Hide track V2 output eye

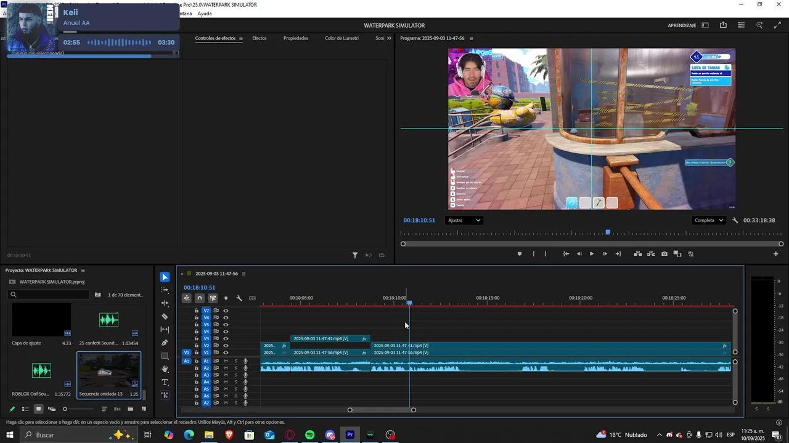[226, 346]
